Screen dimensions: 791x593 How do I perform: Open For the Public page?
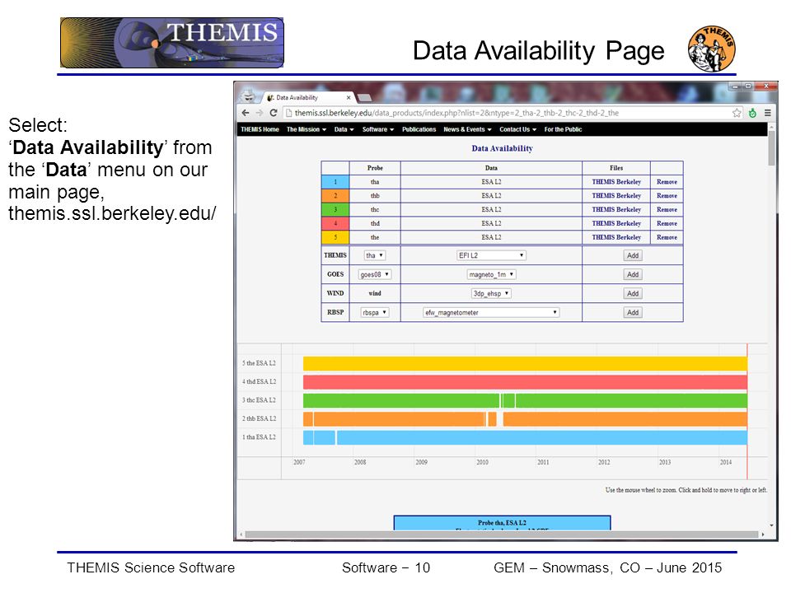pos(563,129)
